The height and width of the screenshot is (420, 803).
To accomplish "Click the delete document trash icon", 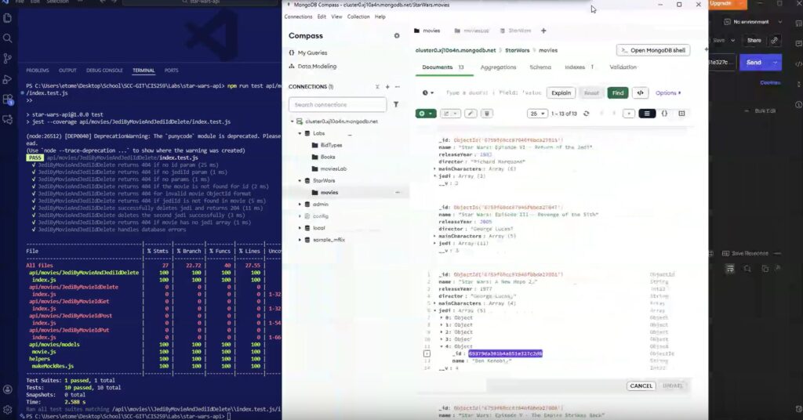I will click(487, 114).
